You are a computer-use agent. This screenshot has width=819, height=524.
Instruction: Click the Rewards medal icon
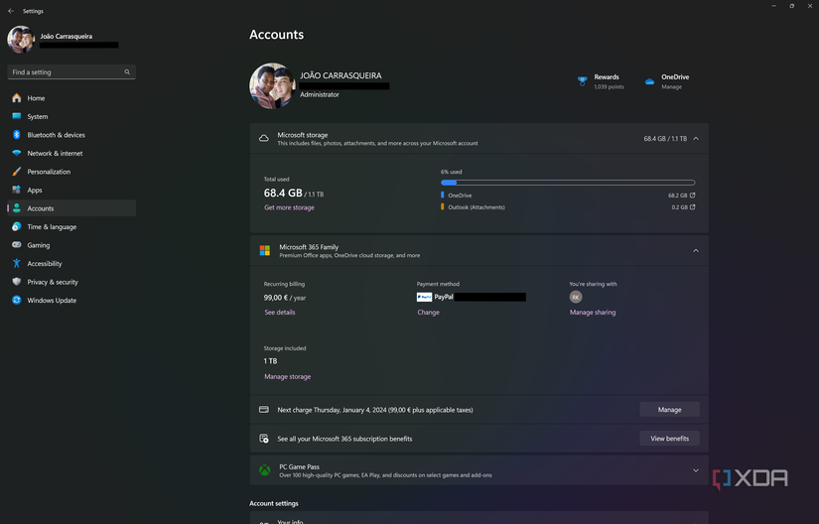point(582,81)
